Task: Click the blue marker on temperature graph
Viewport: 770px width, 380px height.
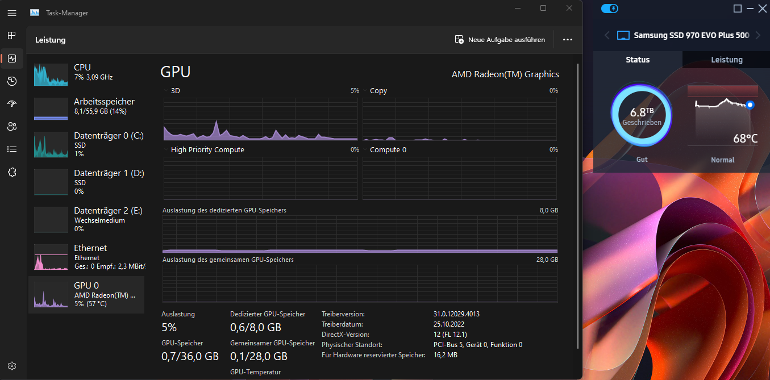Action: (750, 105)
